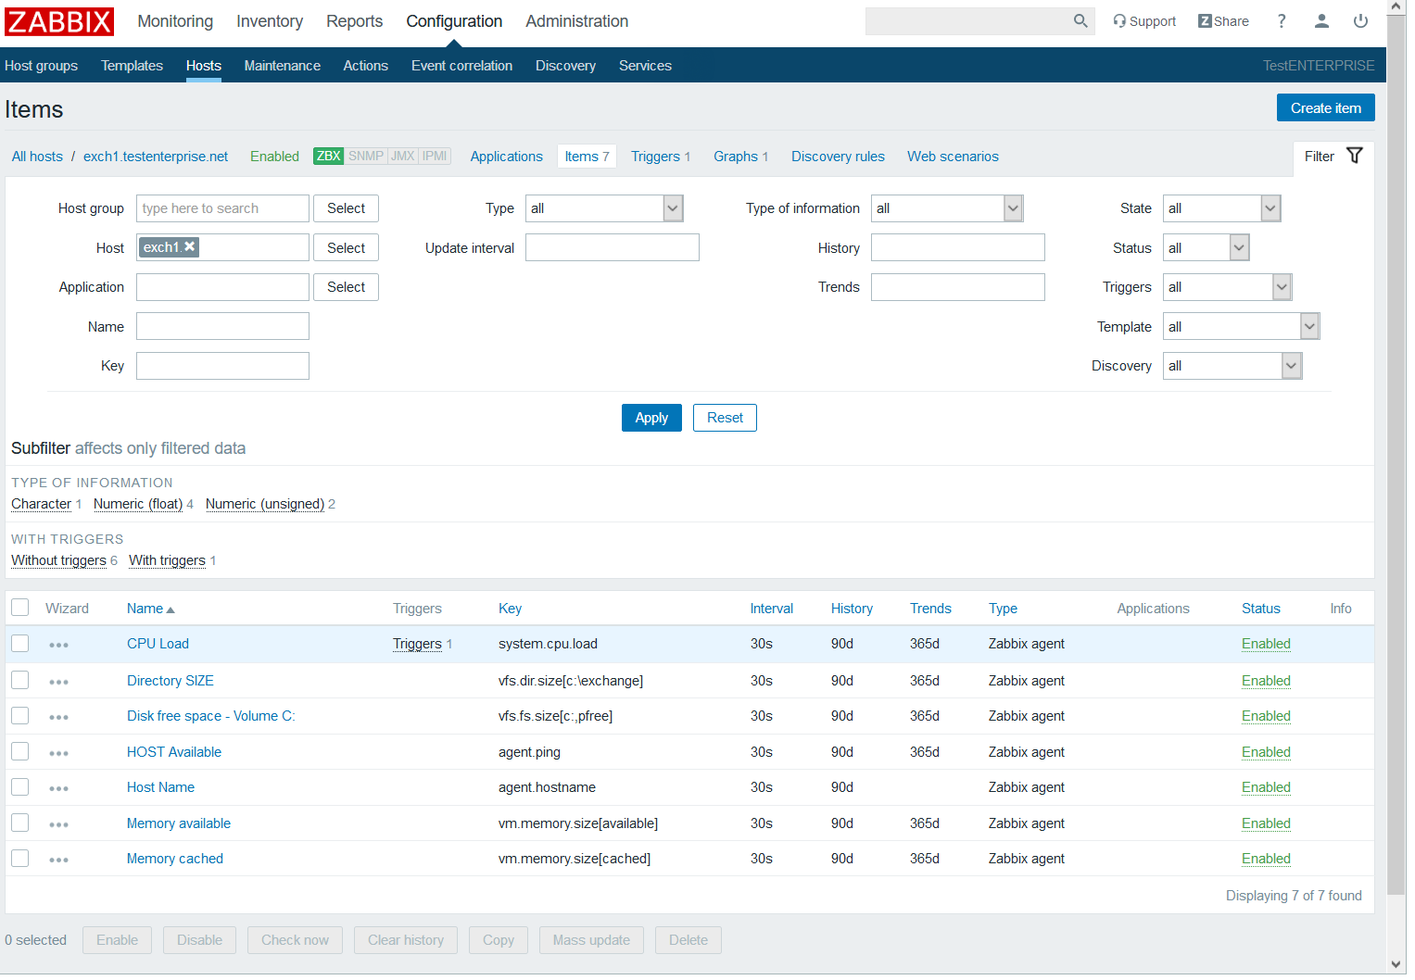Click the search magnifier icon

pyautogui.click(x=1080, y=21)
